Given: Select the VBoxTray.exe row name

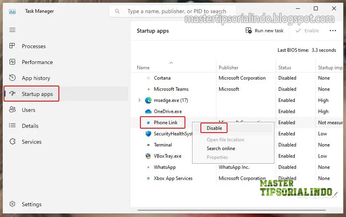Looking at the screenshot, I should click(x=168, y=156).
